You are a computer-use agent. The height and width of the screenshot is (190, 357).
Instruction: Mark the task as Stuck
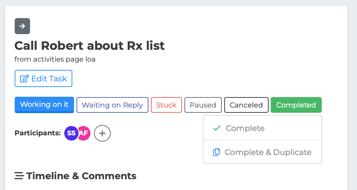(x=166, y=105)
